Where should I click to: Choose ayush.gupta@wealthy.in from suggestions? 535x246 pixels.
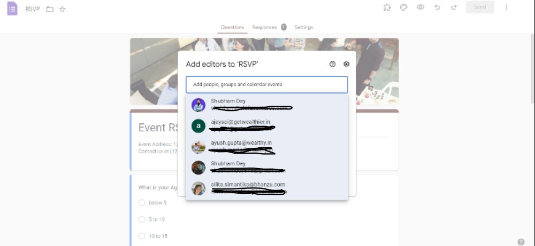click(x=267, y=147)
